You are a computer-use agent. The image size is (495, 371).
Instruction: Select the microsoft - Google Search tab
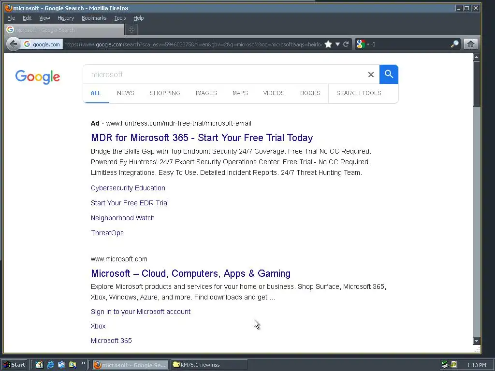coord(64,29)
